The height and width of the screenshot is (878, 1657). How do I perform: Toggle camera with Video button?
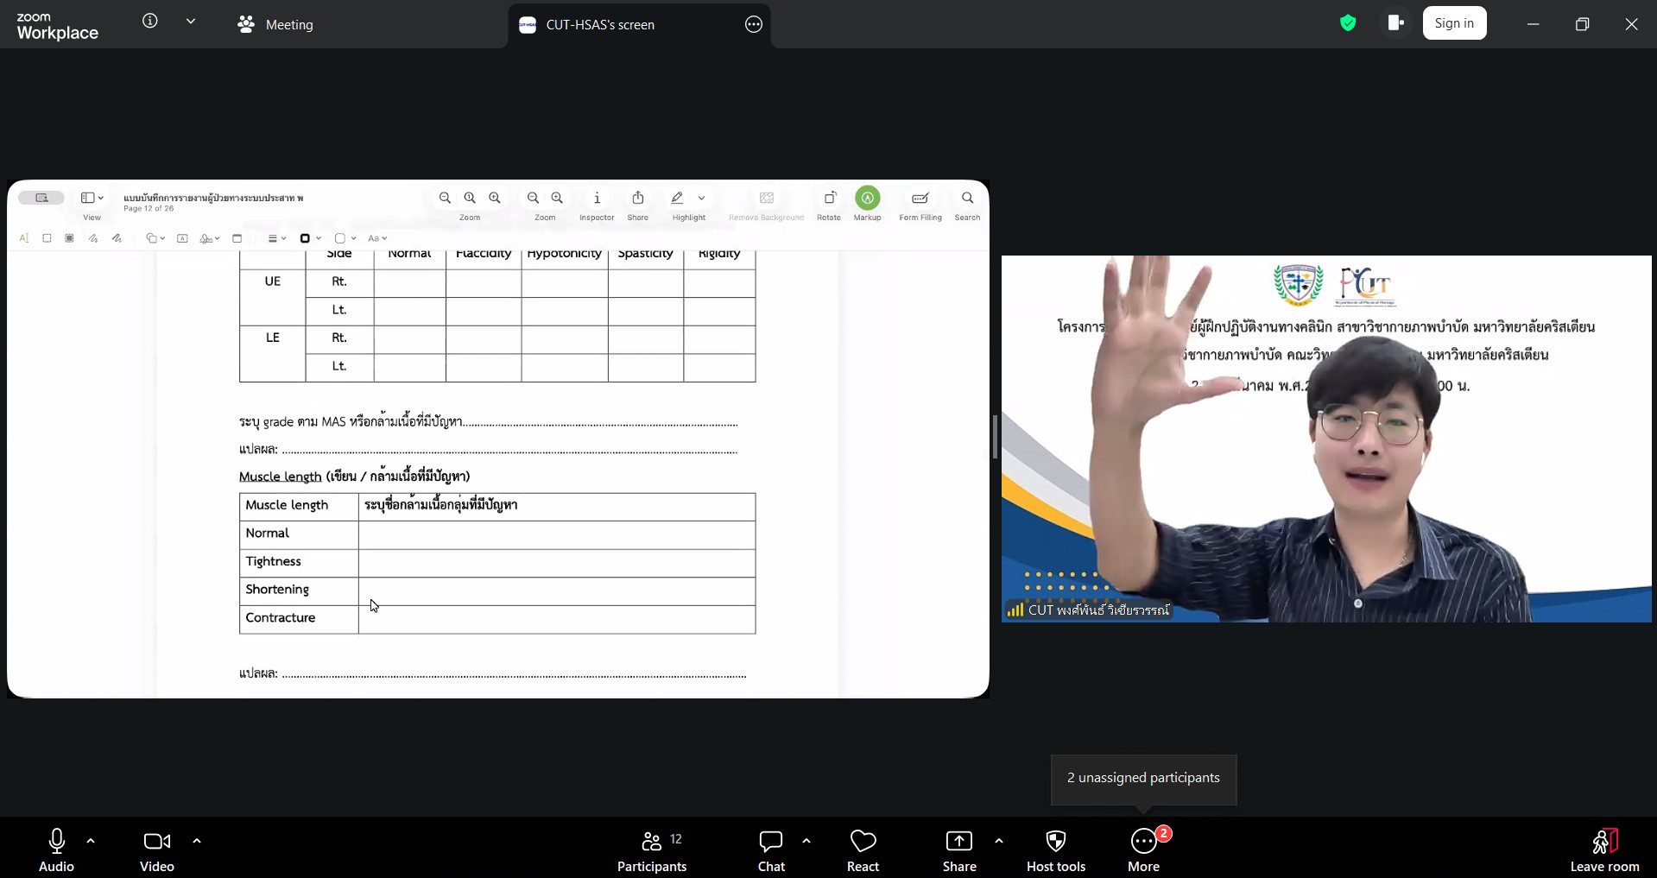coord(156,850)
